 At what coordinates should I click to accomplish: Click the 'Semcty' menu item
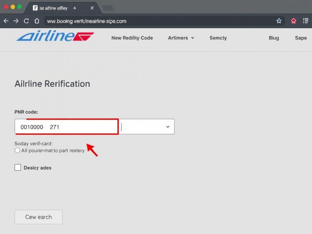click(218, 38)
